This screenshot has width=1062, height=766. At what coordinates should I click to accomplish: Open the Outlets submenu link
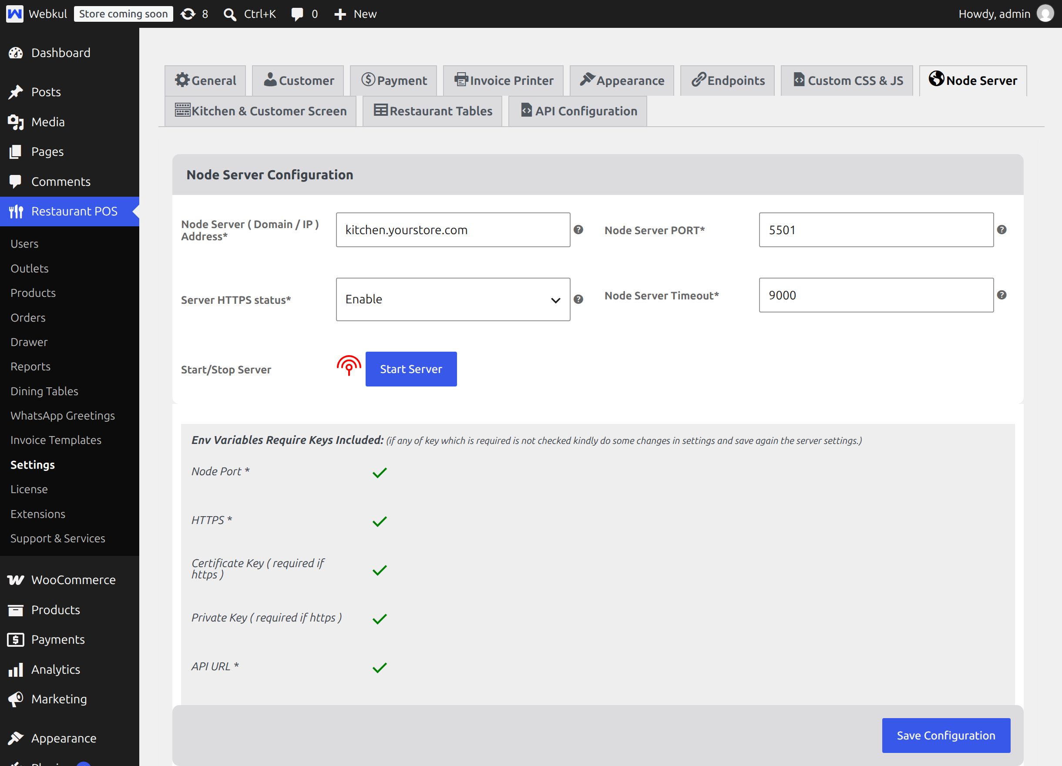(30, 268)
